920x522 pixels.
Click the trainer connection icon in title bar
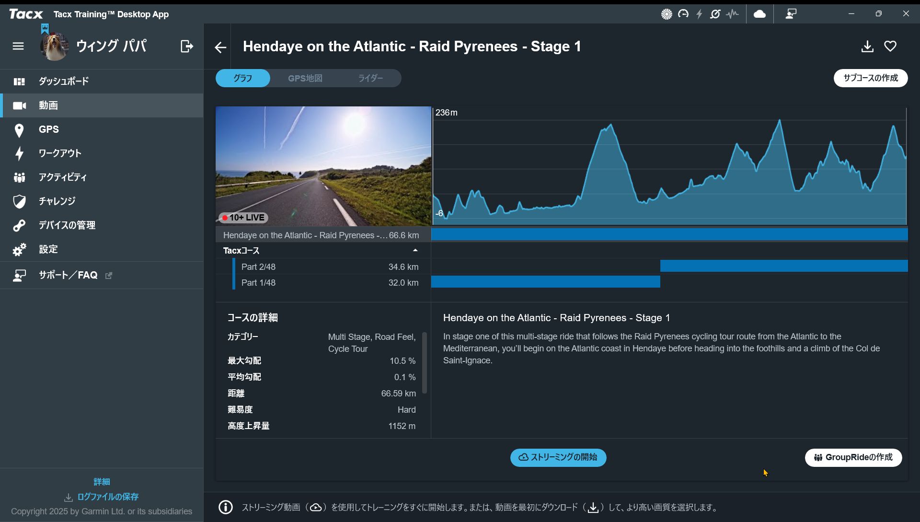715,14
